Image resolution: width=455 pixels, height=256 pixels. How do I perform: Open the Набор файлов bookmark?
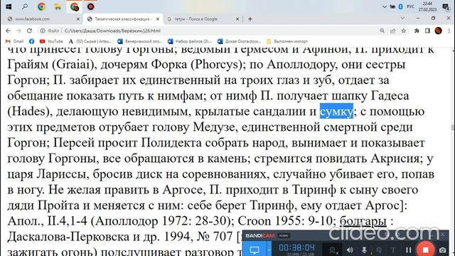pyautogui.click(x=190, y=41)
